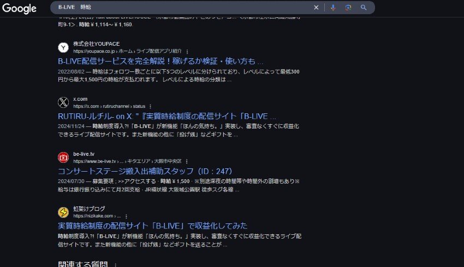464x267 pixels.
Task: Click the x.com favicon
Action: [x=63, y=102]
